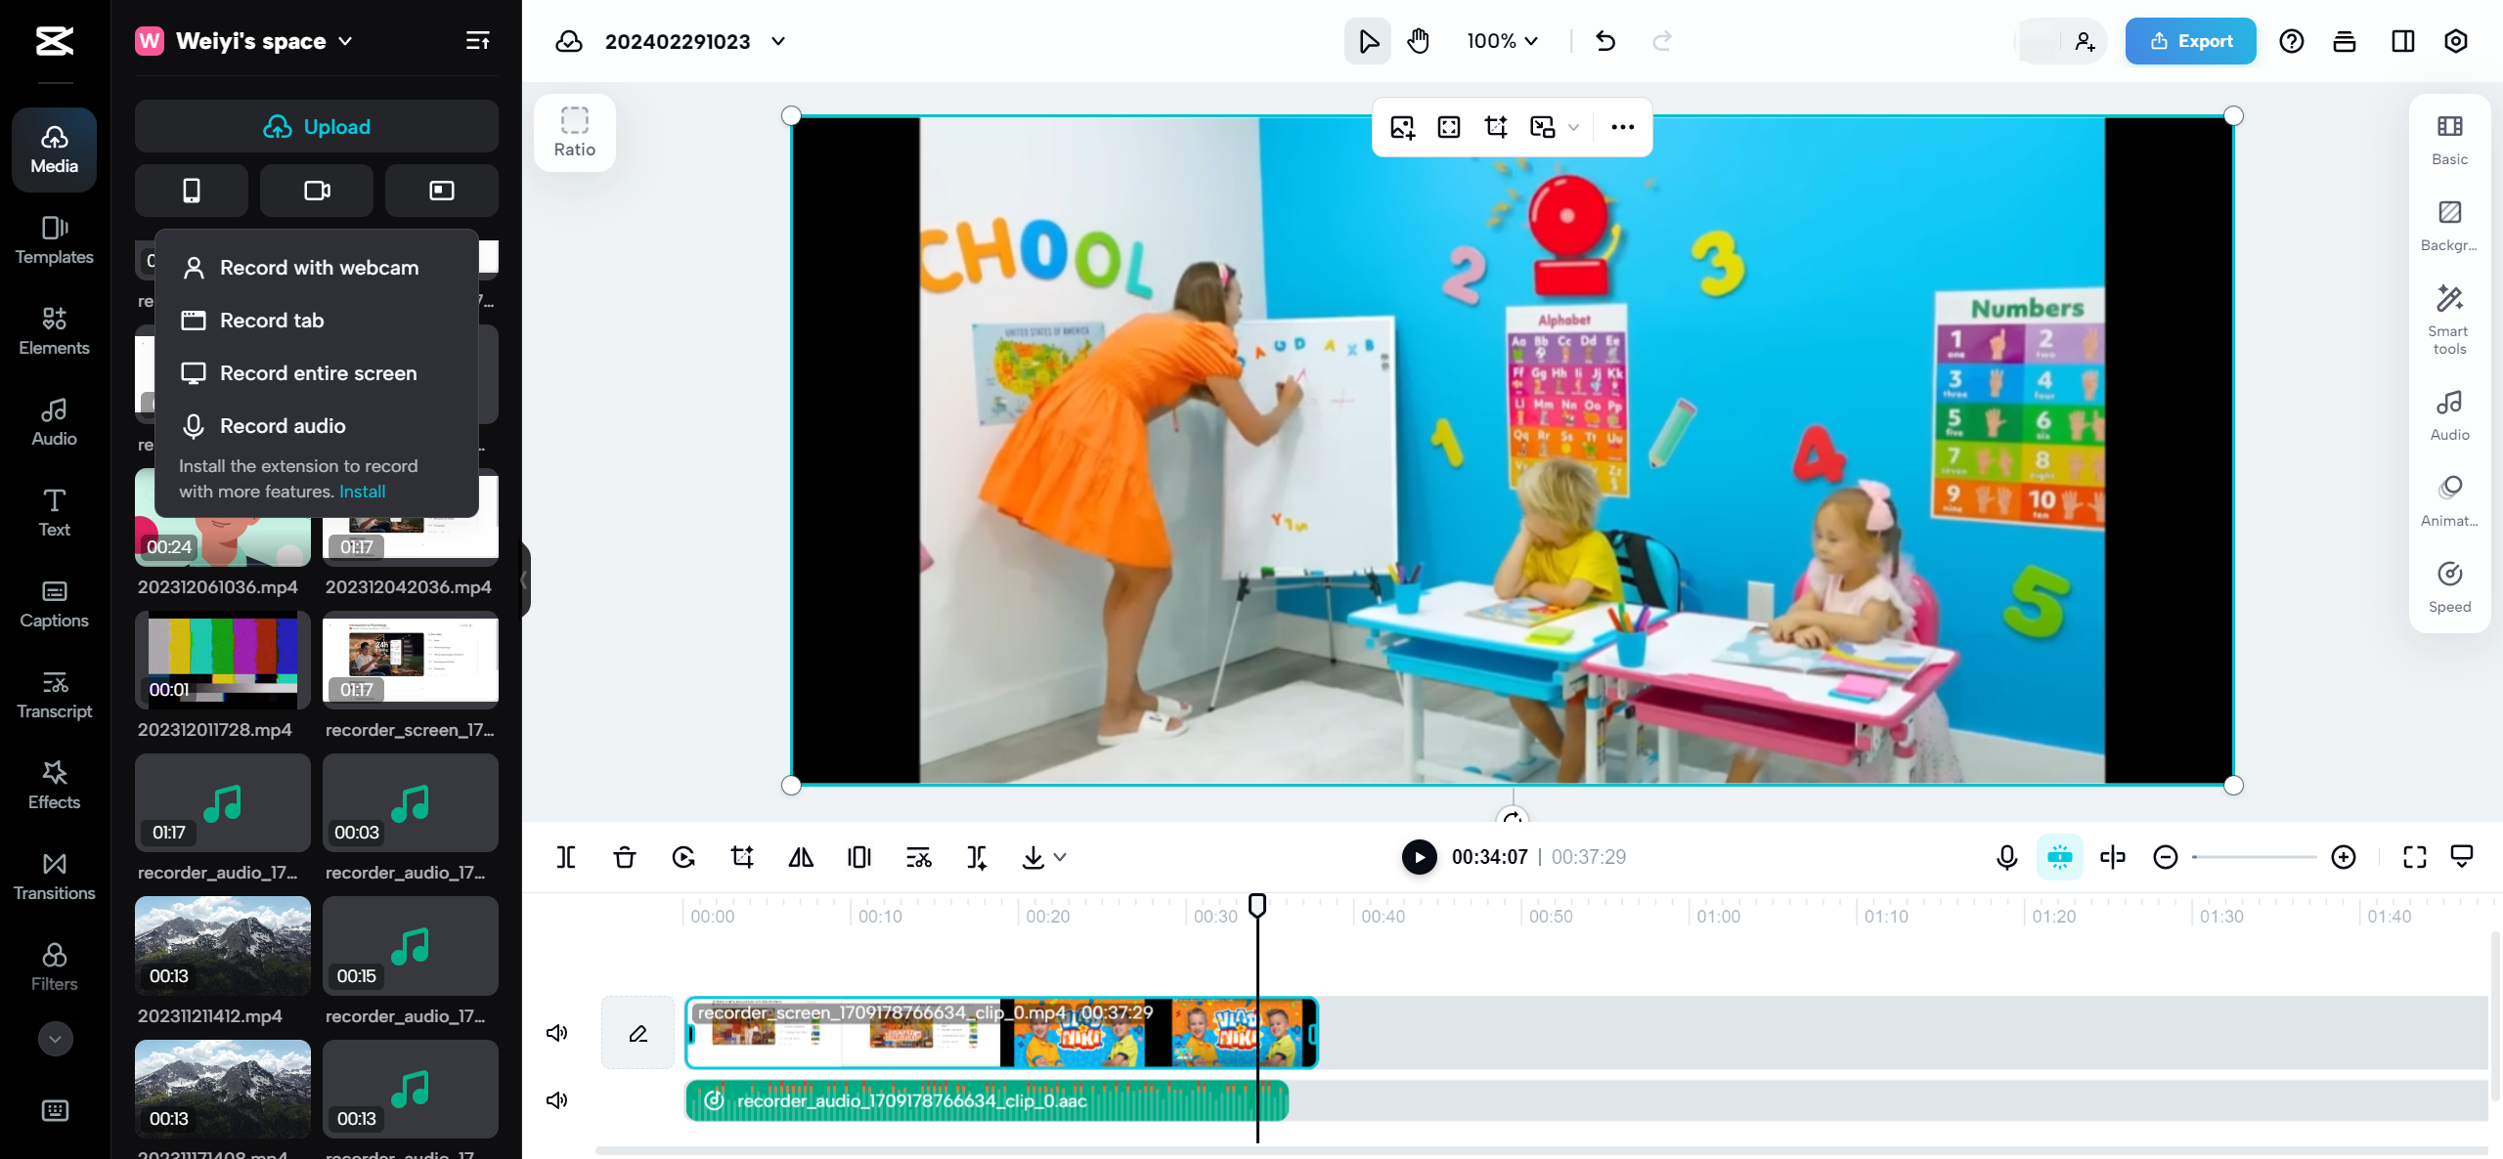The height and width of the screenshot is (1159, 2503).
Task: Mirror the selected clip horizontally
Action: coord(801,857)
